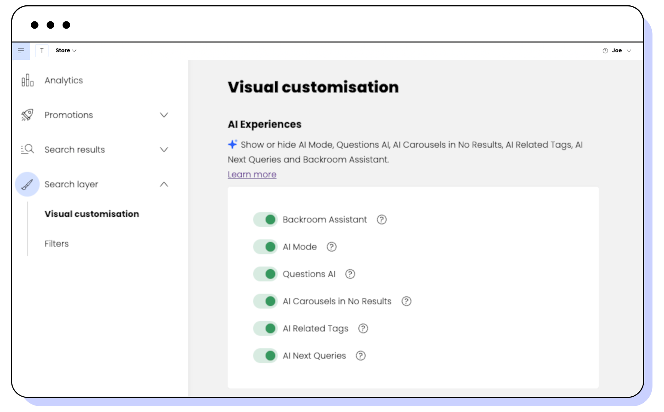Click the hamburger menu icon
Screen dimensions: 664x412
coord(21,51)
